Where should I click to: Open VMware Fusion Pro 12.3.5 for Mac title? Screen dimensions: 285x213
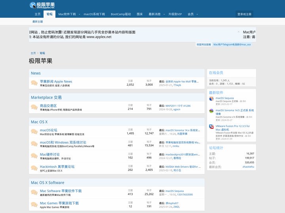pos(233,128)
